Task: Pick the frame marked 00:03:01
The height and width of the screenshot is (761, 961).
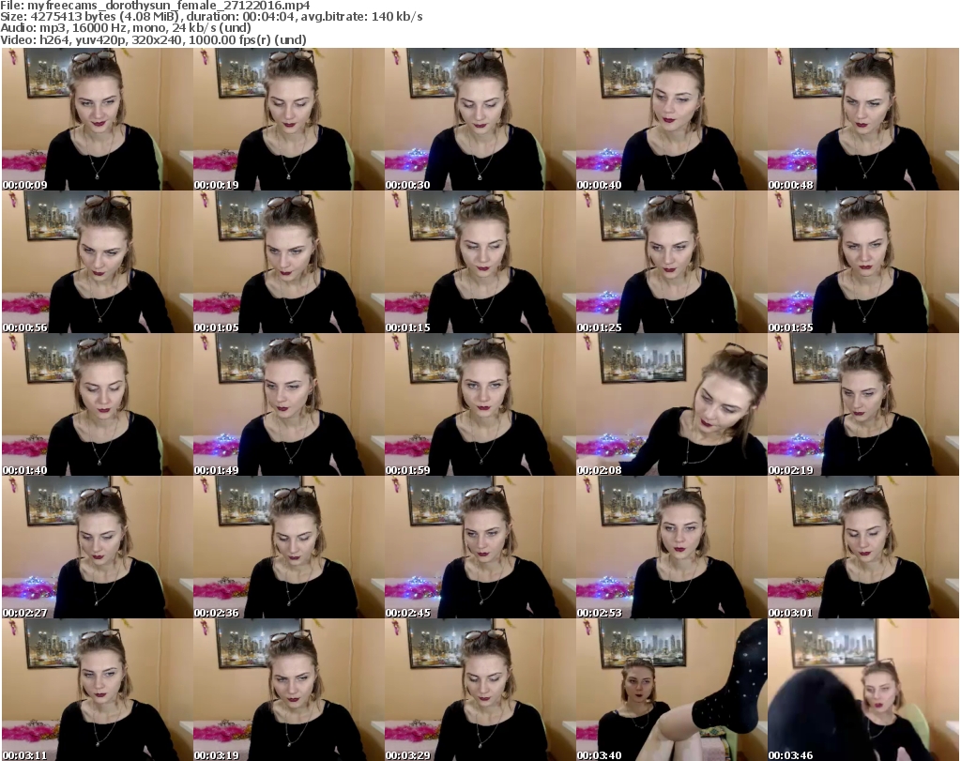Action: coord(863,547)
